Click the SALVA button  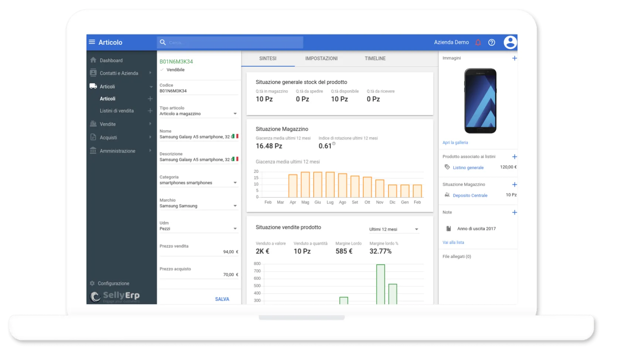click(222, 299)
